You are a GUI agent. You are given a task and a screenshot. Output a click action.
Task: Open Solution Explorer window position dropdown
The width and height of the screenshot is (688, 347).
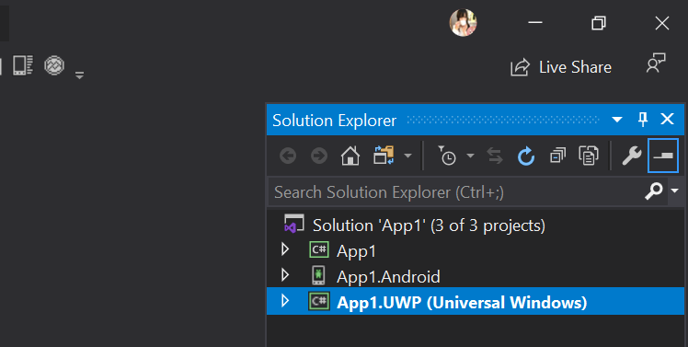pyautogui.click(x=617, y=120)
